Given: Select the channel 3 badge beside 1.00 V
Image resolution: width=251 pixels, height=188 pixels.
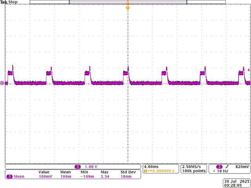Looking at the screenshot, I should click(x=78, y=167).
